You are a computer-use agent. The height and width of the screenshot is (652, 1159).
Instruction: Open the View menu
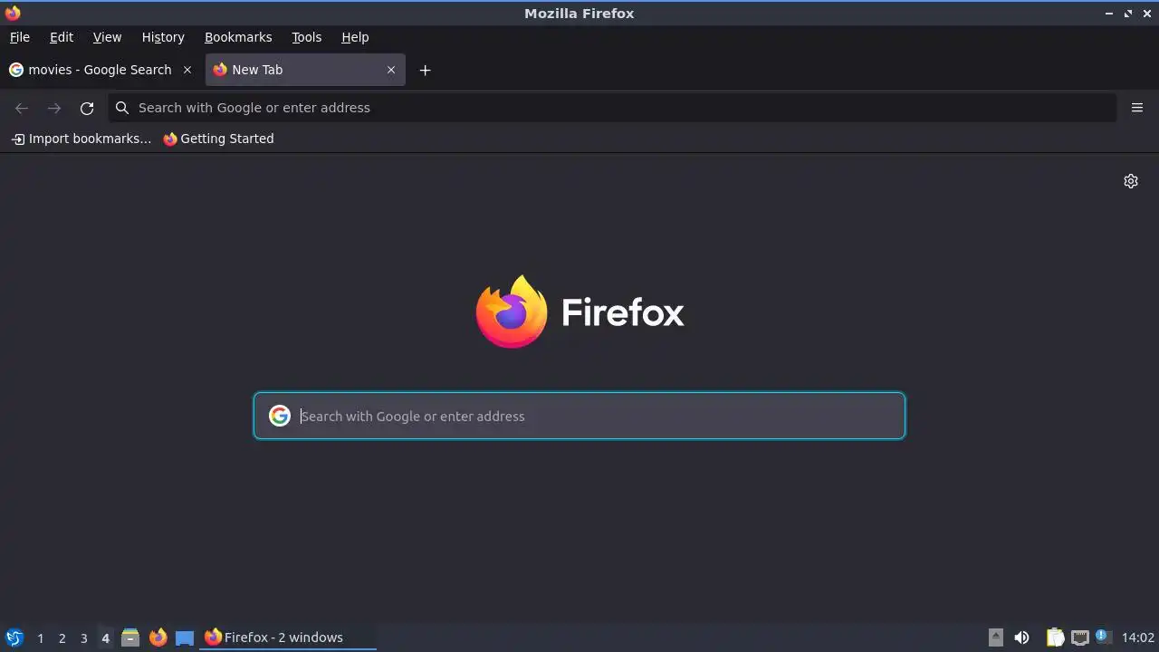pyautogui.click(x=107, y=37)
